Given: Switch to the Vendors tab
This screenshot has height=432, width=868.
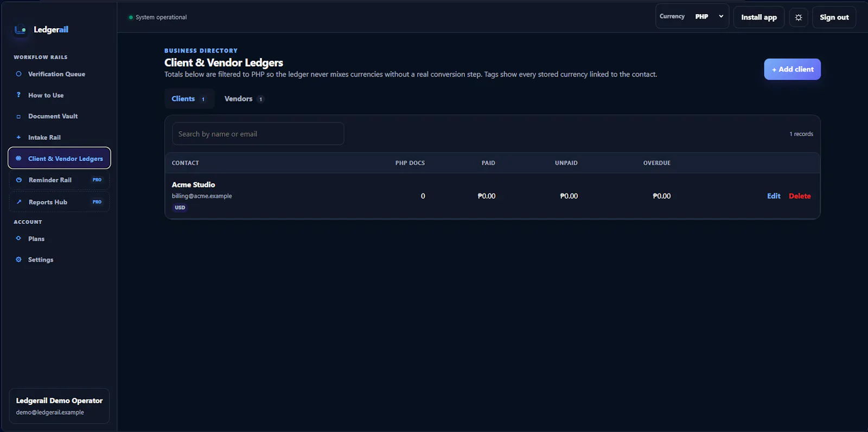Looking at the screenshot, I should point(244,99).
